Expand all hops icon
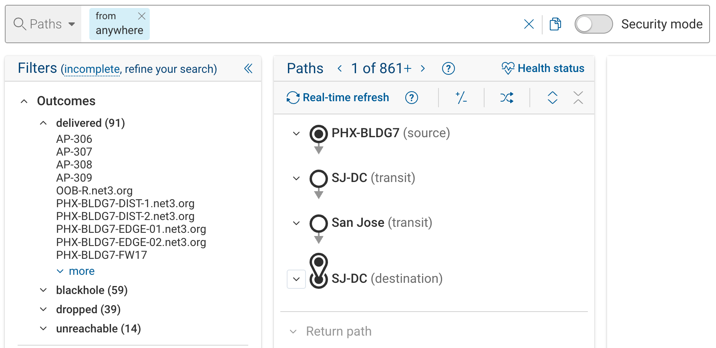The image size is (716, 348). click(553, 98)
